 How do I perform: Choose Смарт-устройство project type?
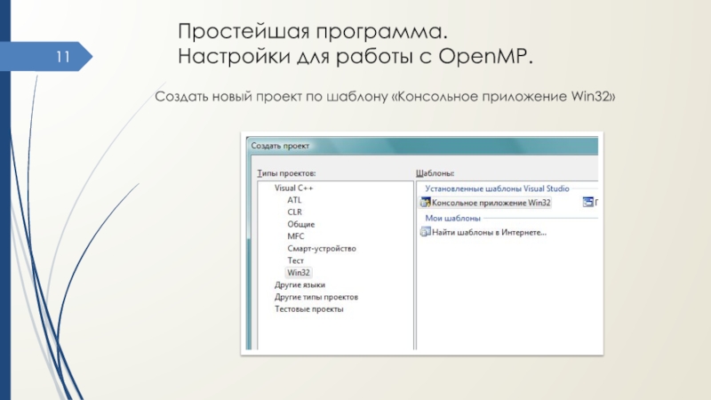322,249
